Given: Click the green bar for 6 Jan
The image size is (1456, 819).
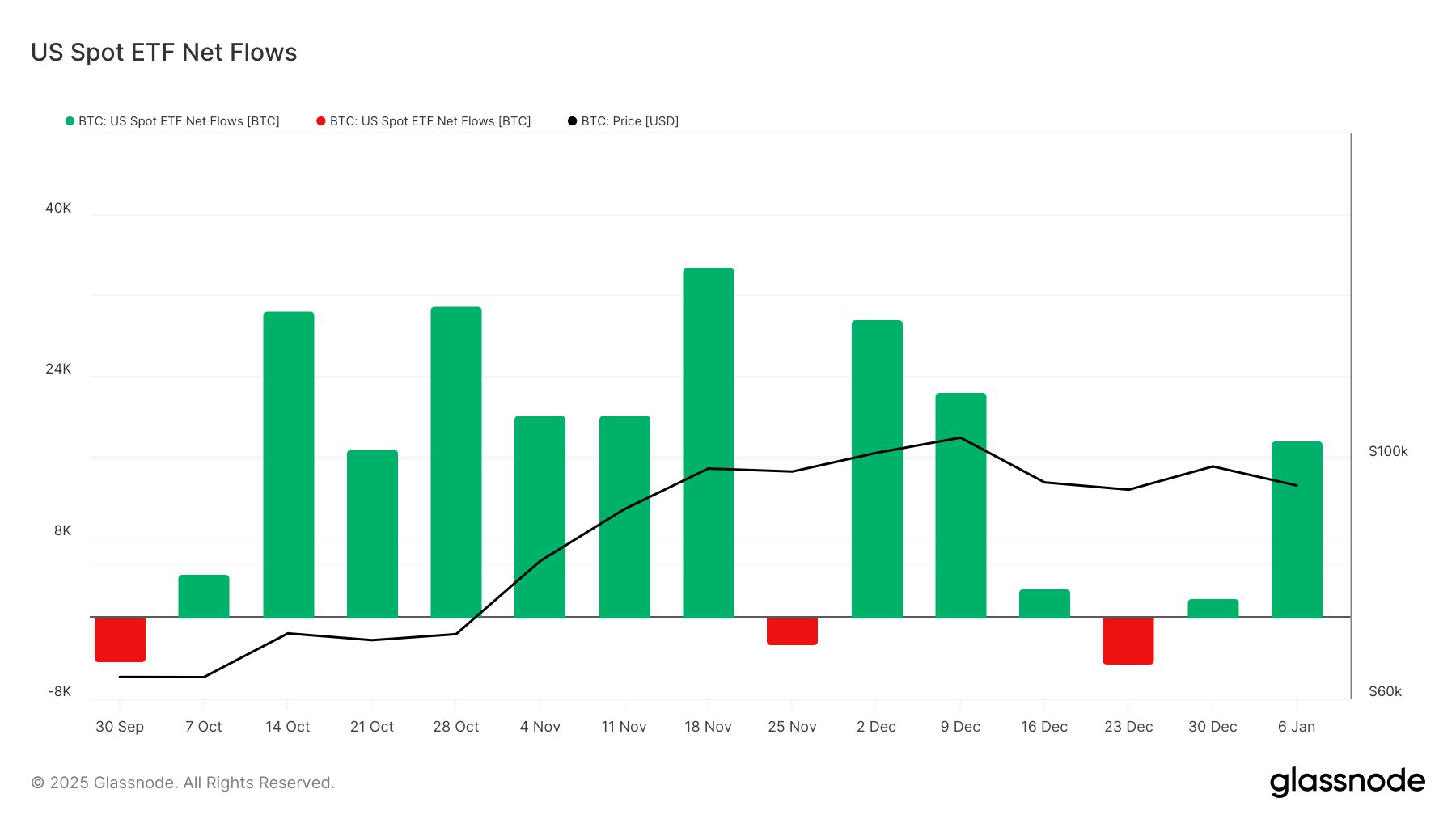Looking at the screenshot, I should [x=1297, y=530].
